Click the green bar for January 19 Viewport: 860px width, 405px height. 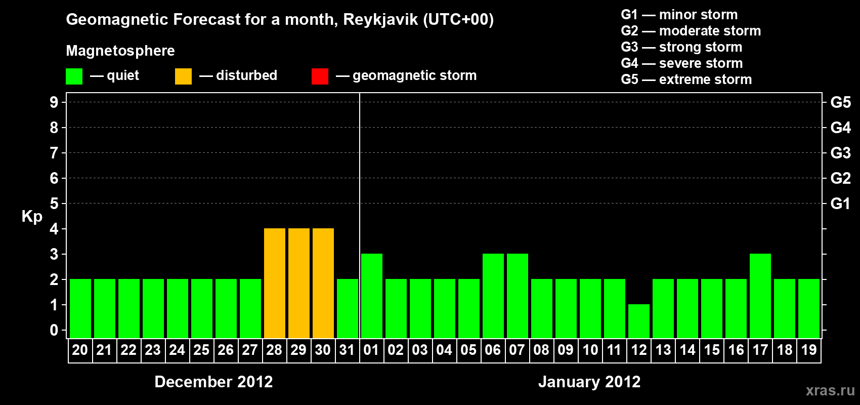click(x=809, y=308)
